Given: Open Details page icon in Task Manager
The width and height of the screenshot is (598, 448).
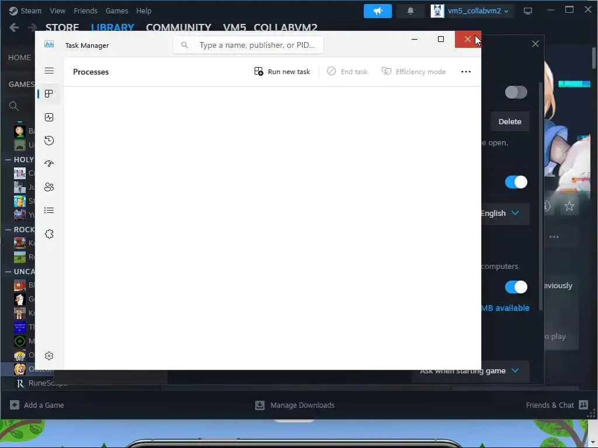Looking at the screenshot, I should pyautogui.click(x=49, y=210).
